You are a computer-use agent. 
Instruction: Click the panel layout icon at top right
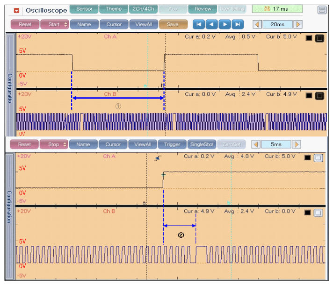click(322, 10)
